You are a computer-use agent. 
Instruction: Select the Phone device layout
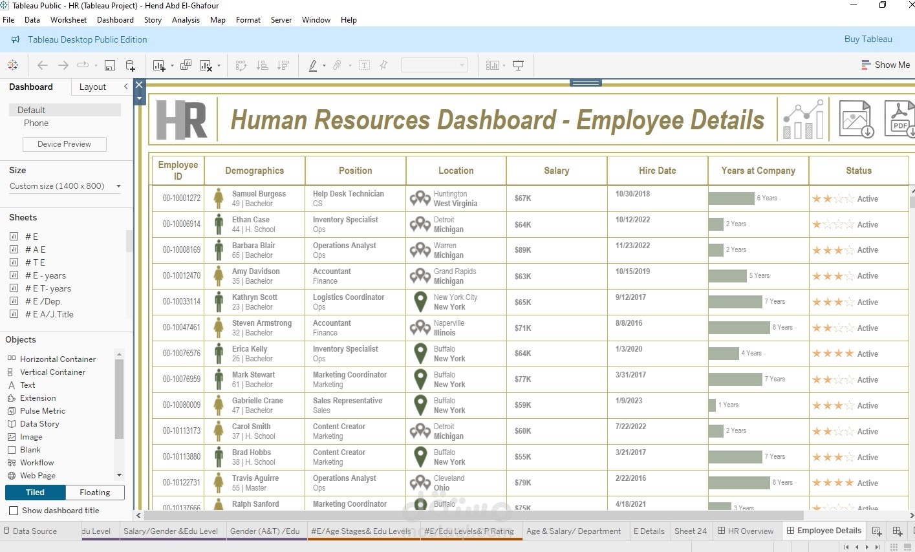(x=36, y=123)
